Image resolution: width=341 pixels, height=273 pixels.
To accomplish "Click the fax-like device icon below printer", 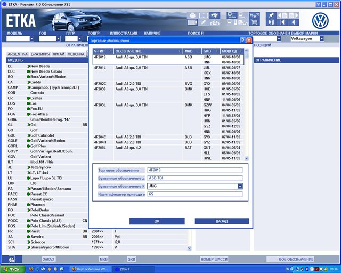I will point(192,22).
